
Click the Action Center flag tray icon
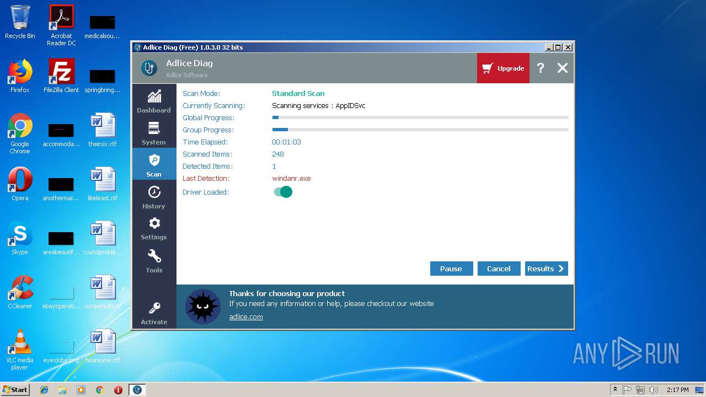627,390
